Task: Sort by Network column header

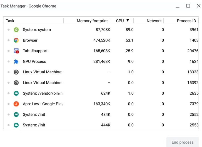Action: pyautogui.click(x=149, y=21)
